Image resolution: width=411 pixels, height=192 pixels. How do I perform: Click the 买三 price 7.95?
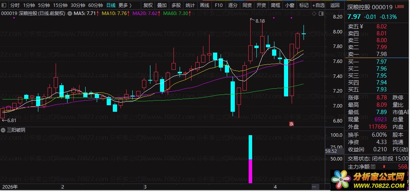coord(381,76)
